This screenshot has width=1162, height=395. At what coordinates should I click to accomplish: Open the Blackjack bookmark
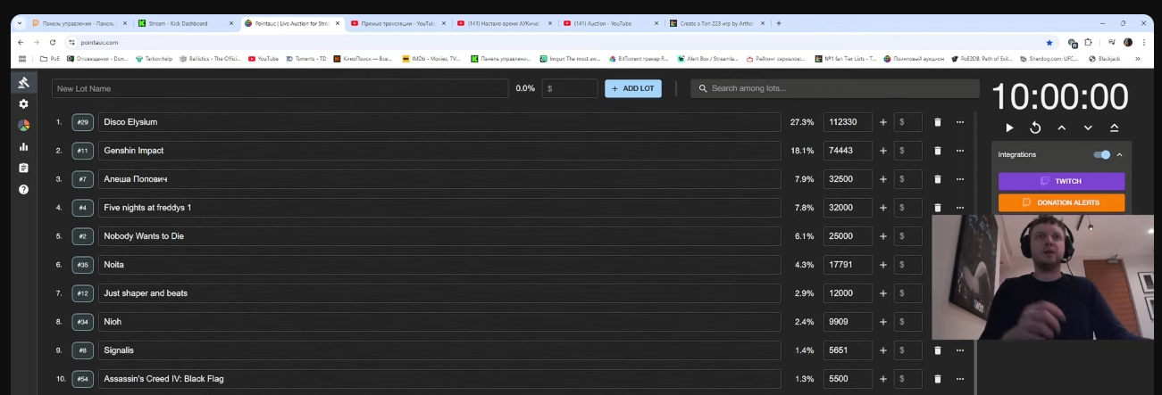click(1103, 58)
